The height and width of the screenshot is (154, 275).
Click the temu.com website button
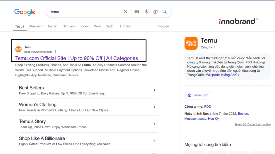click(198, 95)
